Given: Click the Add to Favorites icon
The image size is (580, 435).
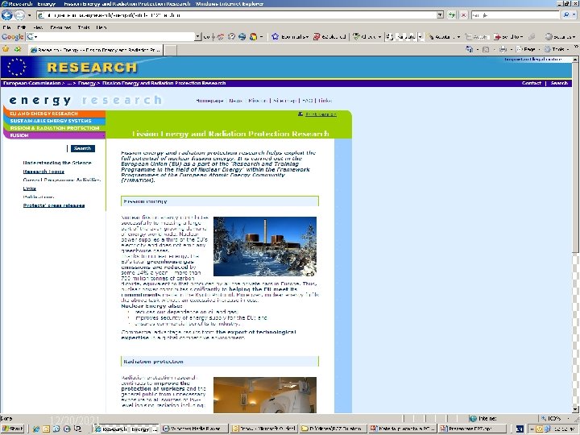Looking at the screenshot, I should [18, 49].
